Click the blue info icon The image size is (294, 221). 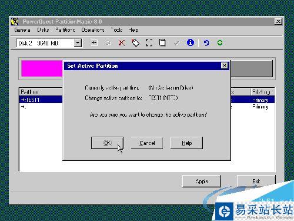[x=191, y=42]
